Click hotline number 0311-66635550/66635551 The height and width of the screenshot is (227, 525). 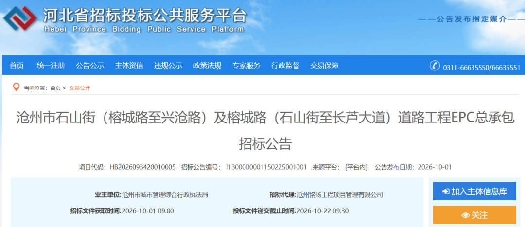click(481, 67)
